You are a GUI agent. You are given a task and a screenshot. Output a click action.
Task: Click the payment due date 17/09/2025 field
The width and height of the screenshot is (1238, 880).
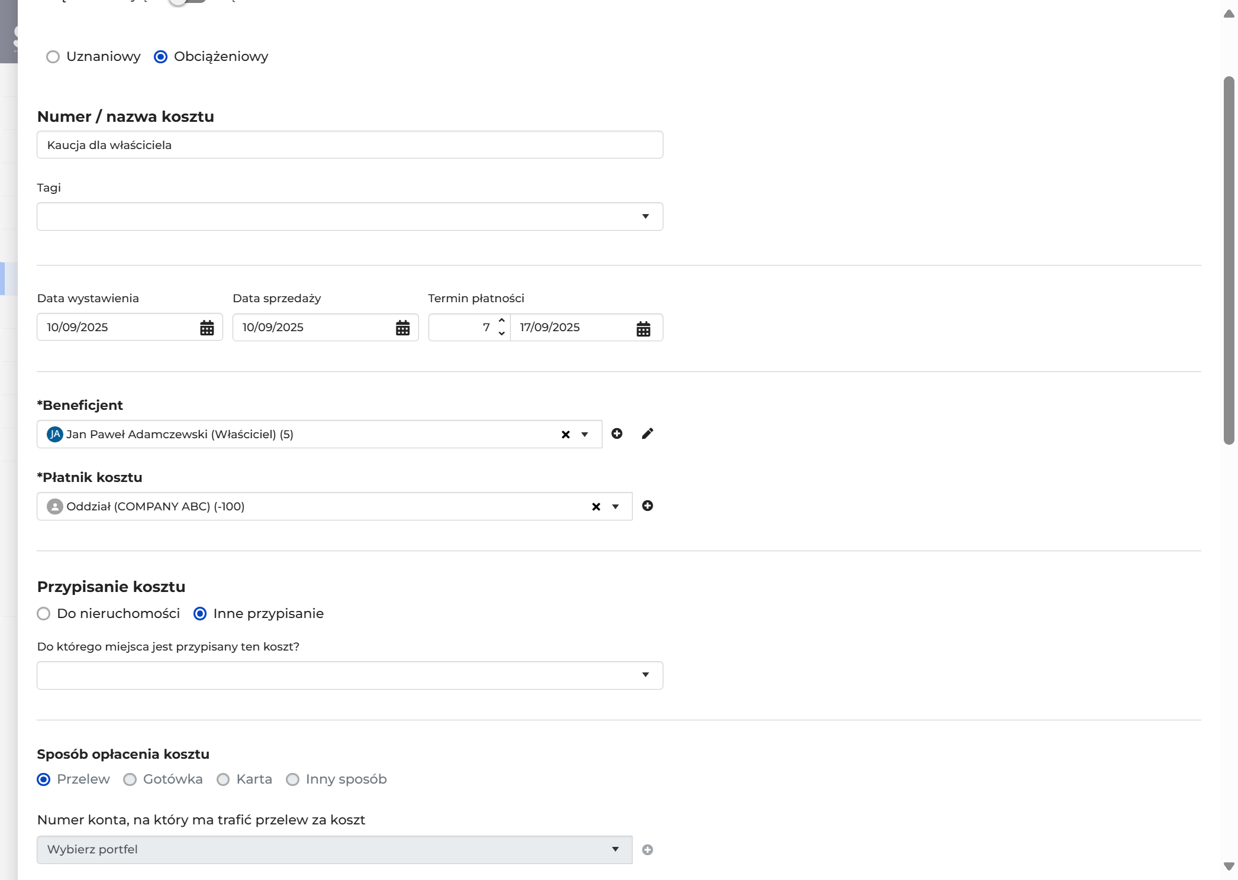pos(586,328)
